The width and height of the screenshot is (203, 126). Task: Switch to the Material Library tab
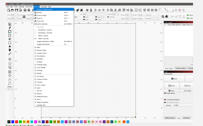tap(170, 118)
